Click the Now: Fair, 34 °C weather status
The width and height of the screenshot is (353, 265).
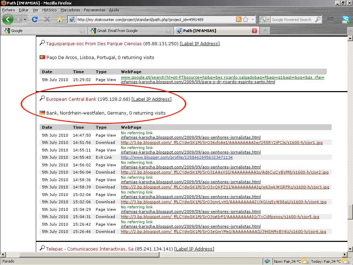(x=291, y=262)
